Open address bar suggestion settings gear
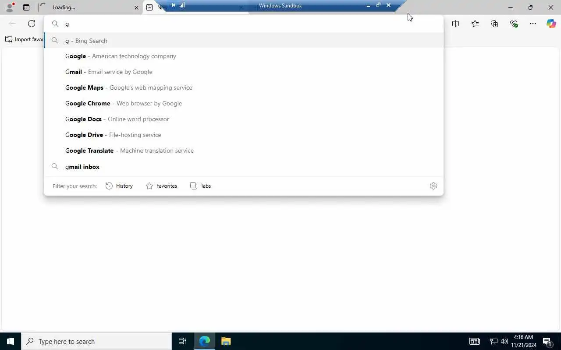Screen dimensions: 561x350 433,186
